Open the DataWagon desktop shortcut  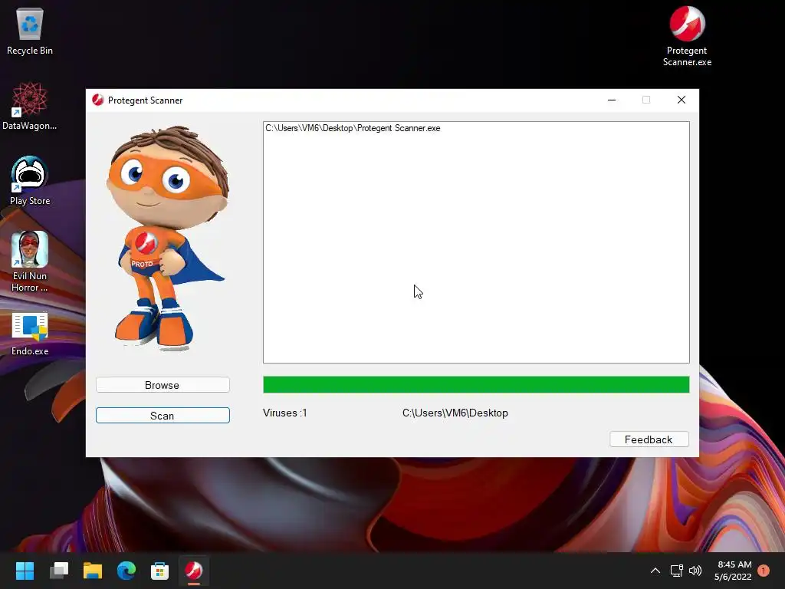tap(30, 106)
